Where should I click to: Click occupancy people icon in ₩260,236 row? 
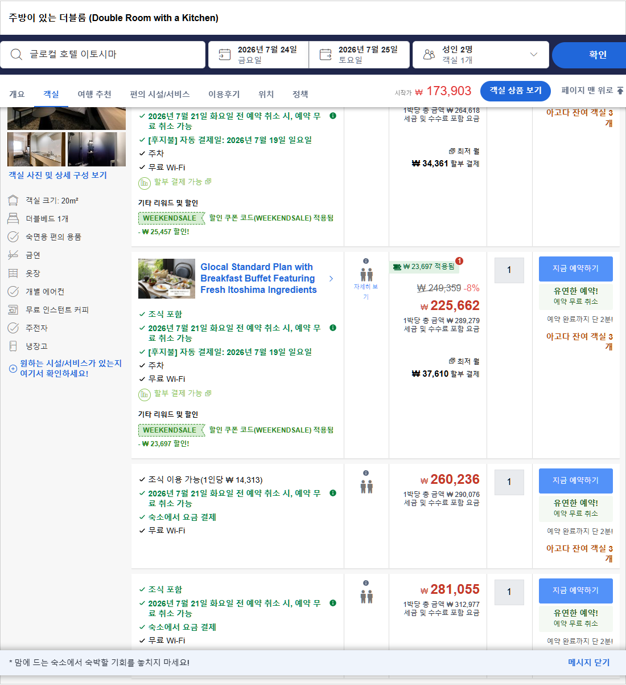click(366, 487)
